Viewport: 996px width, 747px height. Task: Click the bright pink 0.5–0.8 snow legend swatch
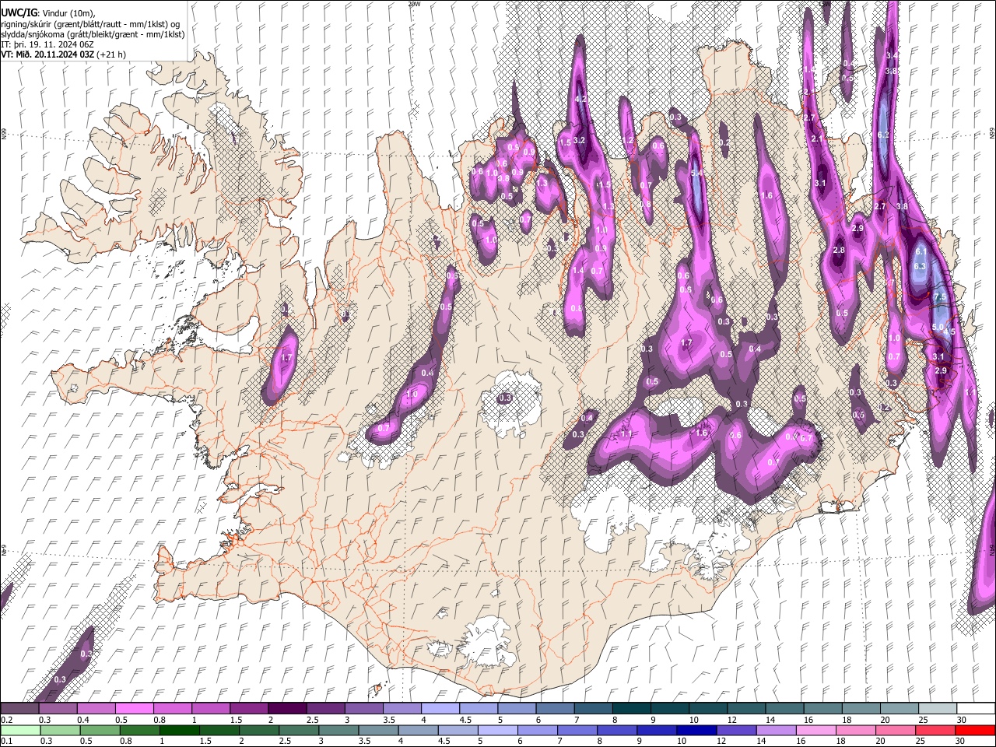134,709
